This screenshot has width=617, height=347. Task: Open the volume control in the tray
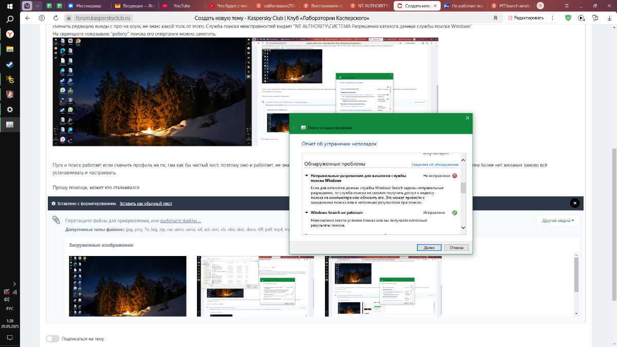pyautogui.click(x=6, y=299)
